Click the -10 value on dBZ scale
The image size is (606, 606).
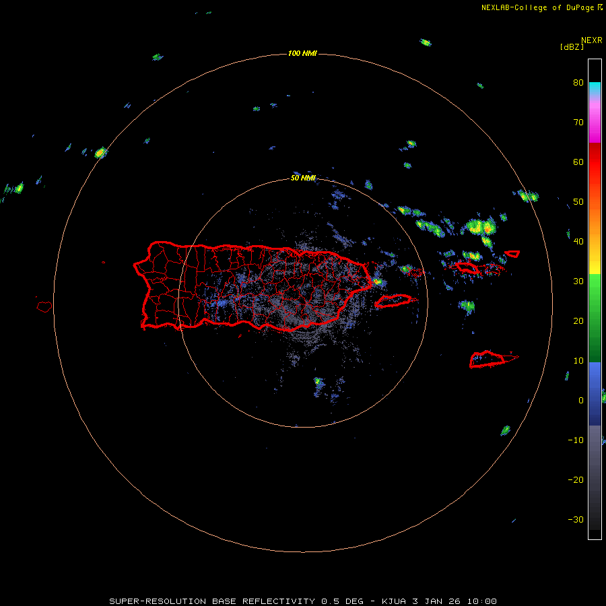click(576, 440)
